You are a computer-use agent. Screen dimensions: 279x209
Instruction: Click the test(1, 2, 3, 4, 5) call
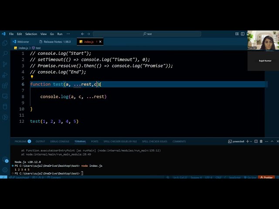point(54,121)
